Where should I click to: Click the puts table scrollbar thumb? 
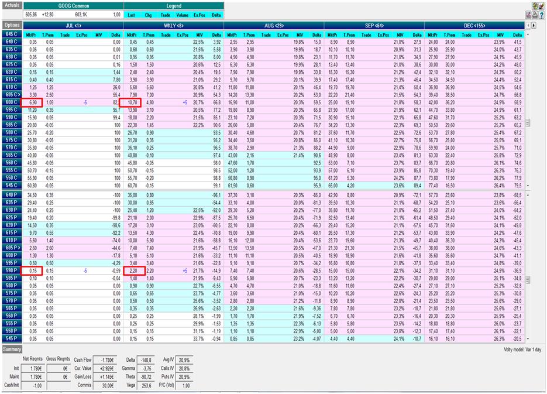pos(528,280)
